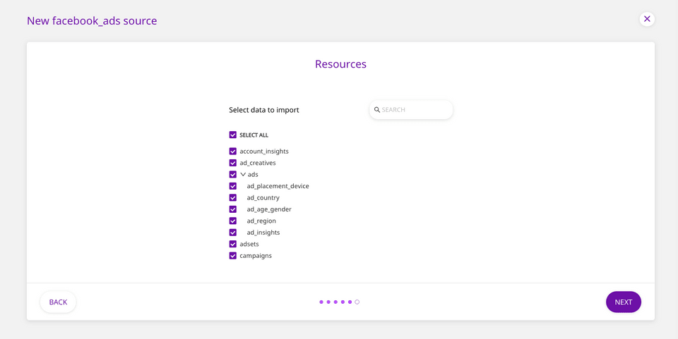The width and height of the screenshot is (678, 339).
Task: Select the last hollow step dot
Action: pos(357,302)
